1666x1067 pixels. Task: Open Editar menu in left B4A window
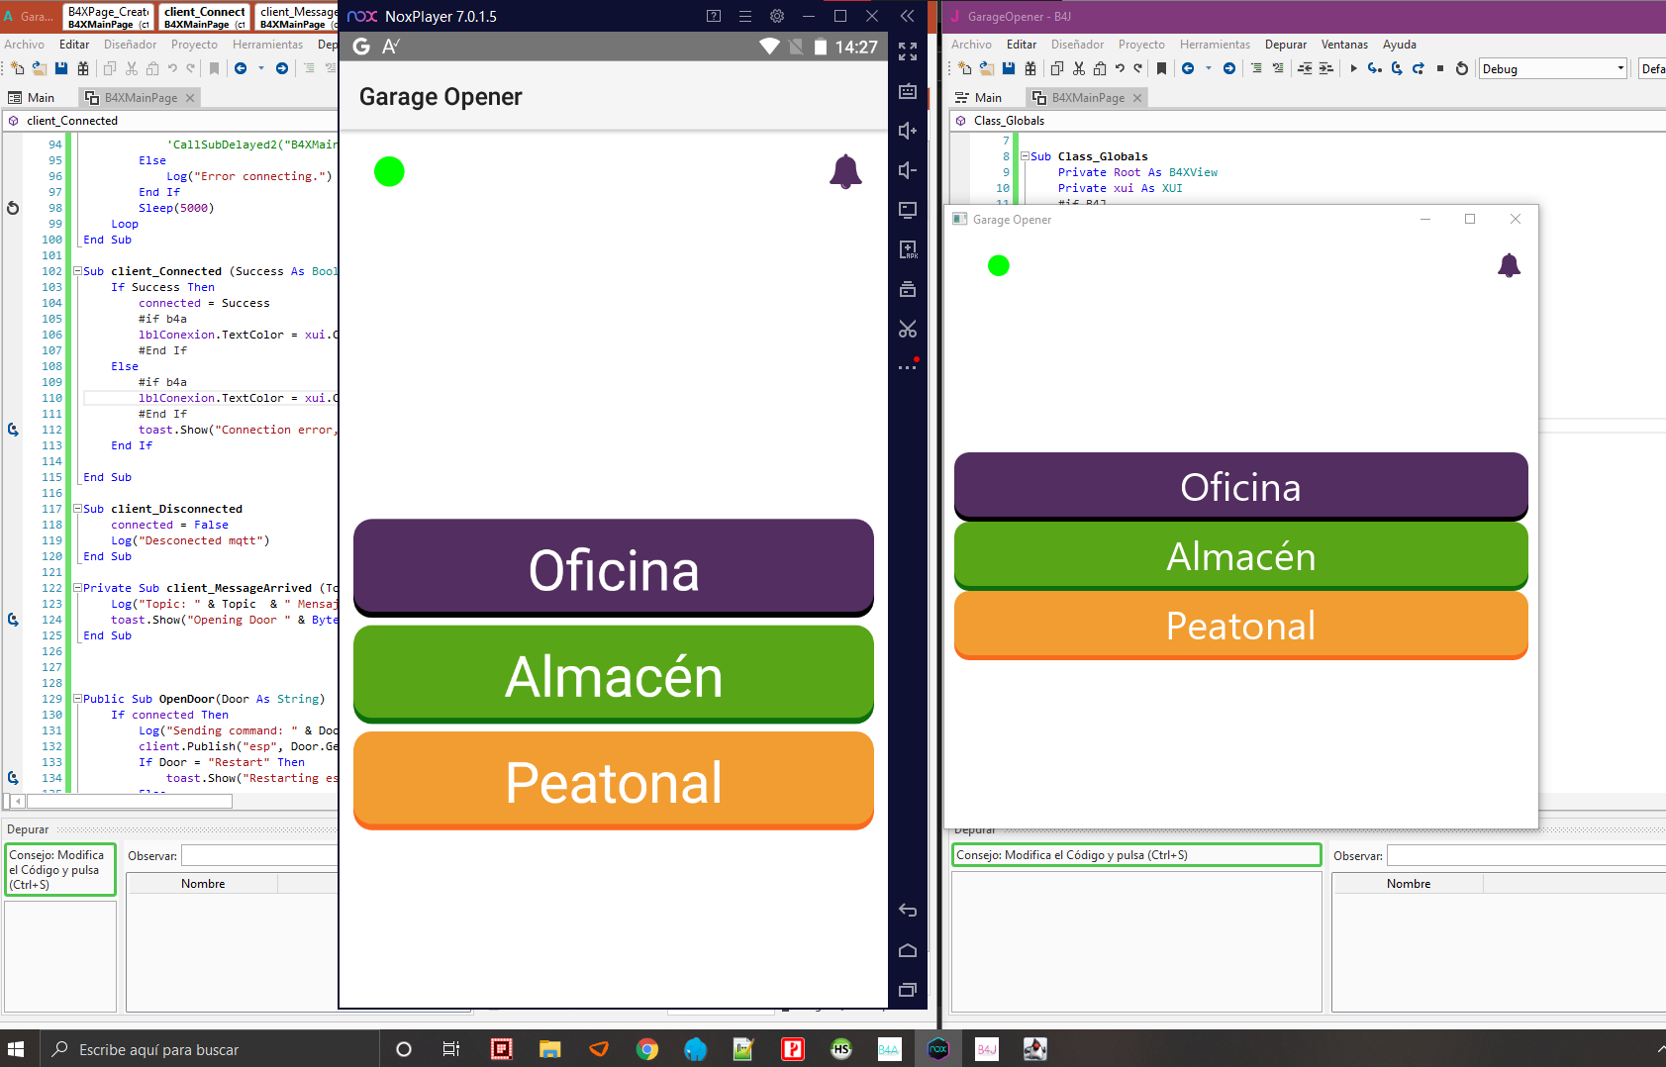(x=74, y=45)
